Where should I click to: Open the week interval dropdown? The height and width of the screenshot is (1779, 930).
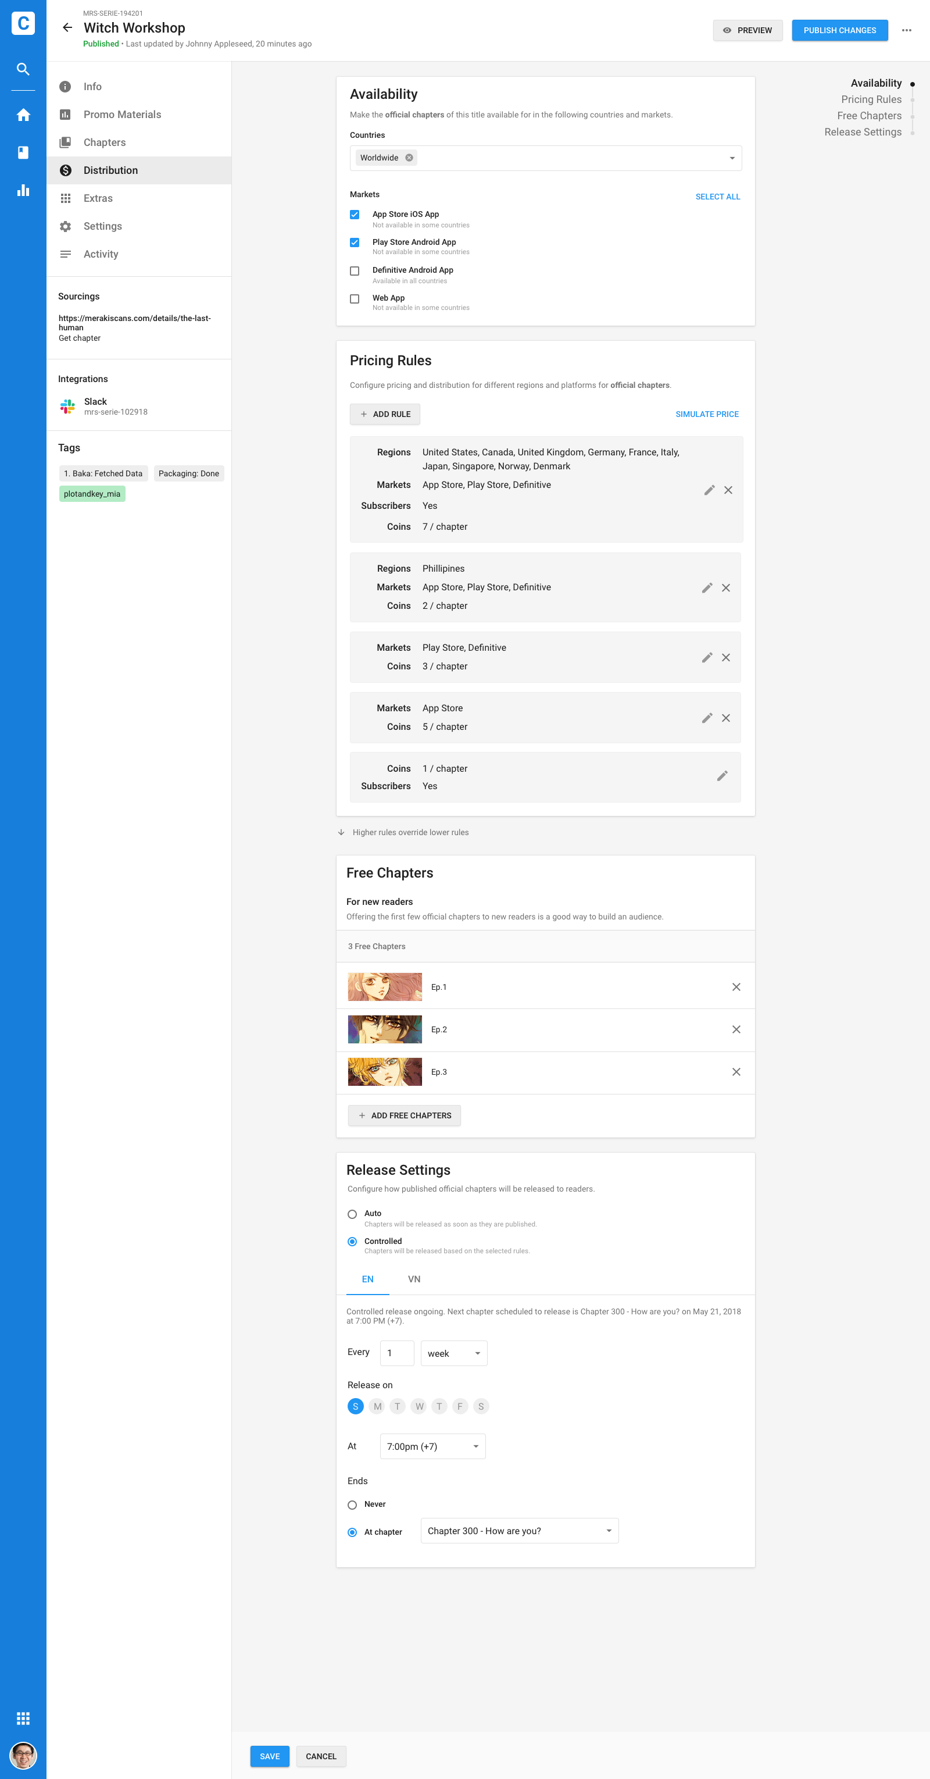(453, 1354)
